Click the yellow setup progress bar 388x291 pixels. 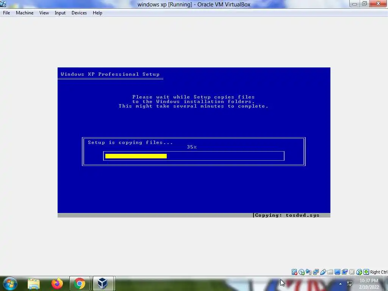136,156
